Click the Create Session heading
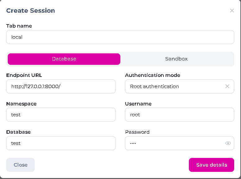This screenshot has width=241, height=179. tap(30, 11)
